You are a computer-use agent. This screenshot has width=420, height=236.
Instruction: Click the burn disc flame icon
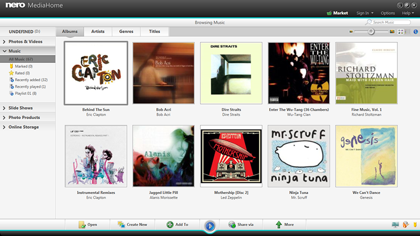(406, 224)
